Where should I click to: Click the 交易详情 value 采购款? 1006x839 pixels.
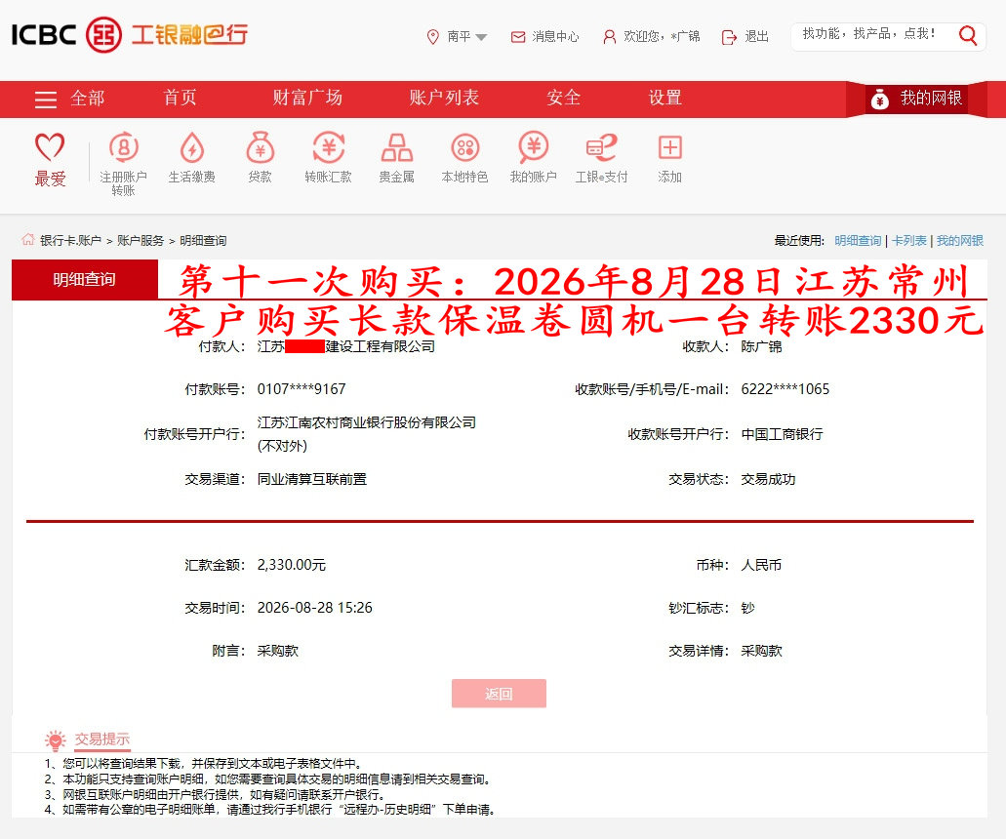coord(761,651)
